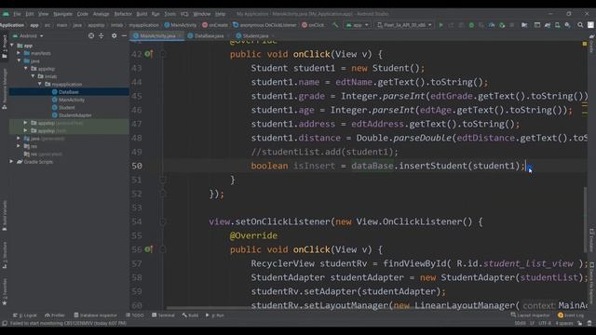Open the Project tool window side tab
This screenshot has width=596, height=335.
click(x=4, y=47)
